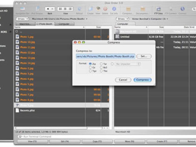Click the left pane horizontal scrollbar

51,128
